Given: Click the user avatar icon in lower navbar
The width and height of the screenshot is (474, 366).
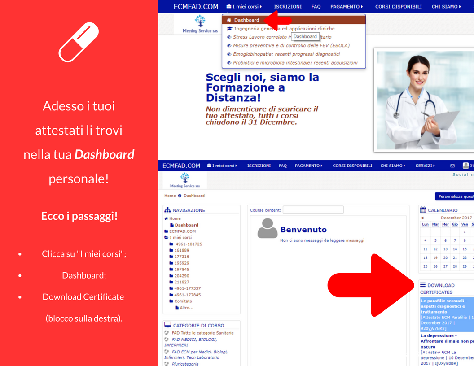Looking at the screenshot, I should click(x=465, y=166).
